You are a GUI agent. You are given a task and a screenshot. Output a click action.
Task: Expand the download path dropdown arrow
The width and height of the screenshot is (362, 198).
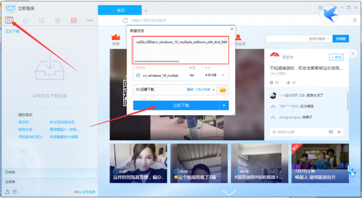(213, 90)
